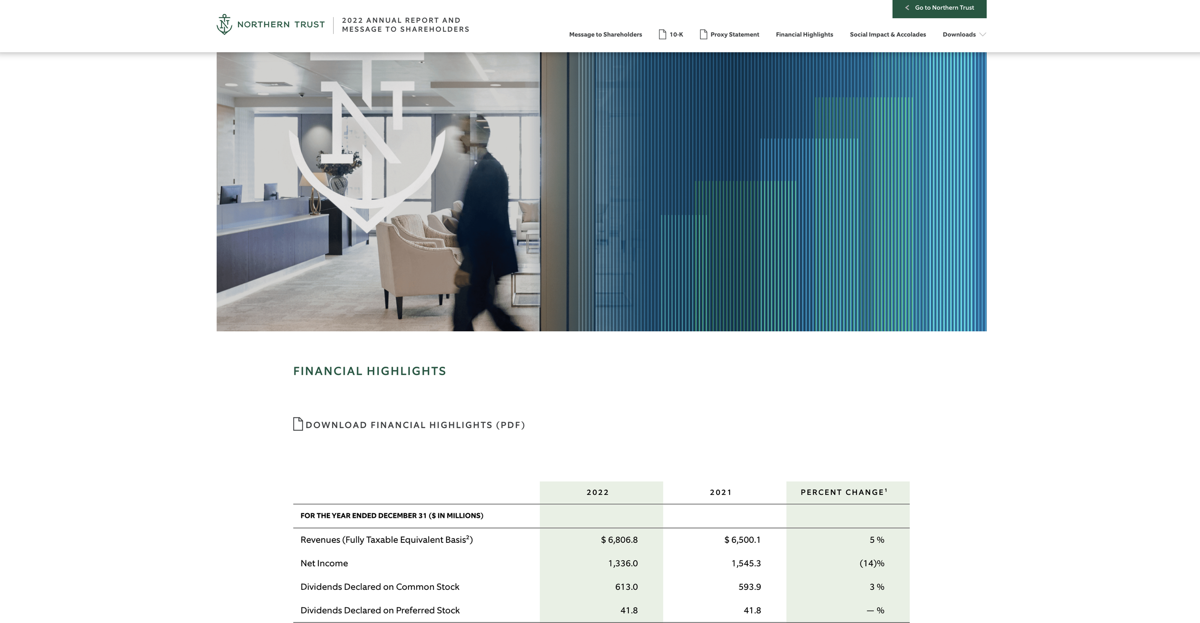This screenshot has width=1200, height=623.
Task: Click the 2022 column header
Action: tap(598, 492)
